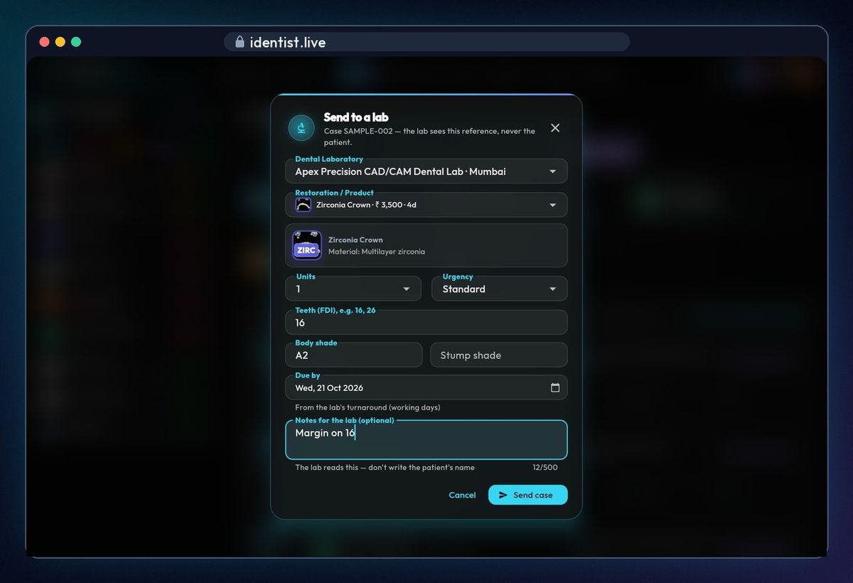The image size is (853, 583).
Task: Click the "Material: Multilayer zirconia" text
Action: pyautogui.click(x=377, y=252)
